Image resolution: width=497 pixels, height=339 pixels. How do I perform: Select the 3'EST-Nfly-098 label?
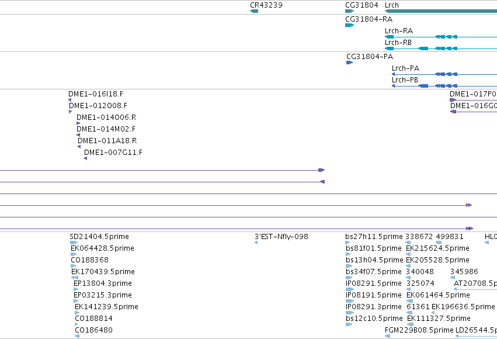point(281,237)
